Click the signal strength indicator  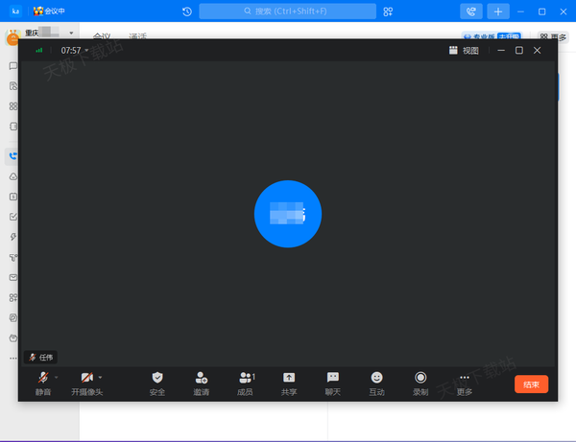(39, 50)
